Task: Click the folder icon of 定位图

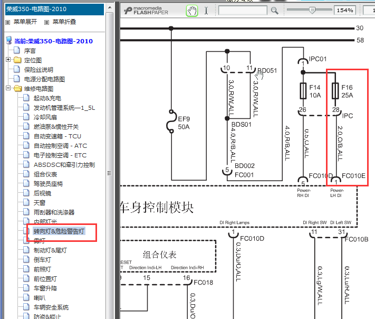Action: point(17,60)
